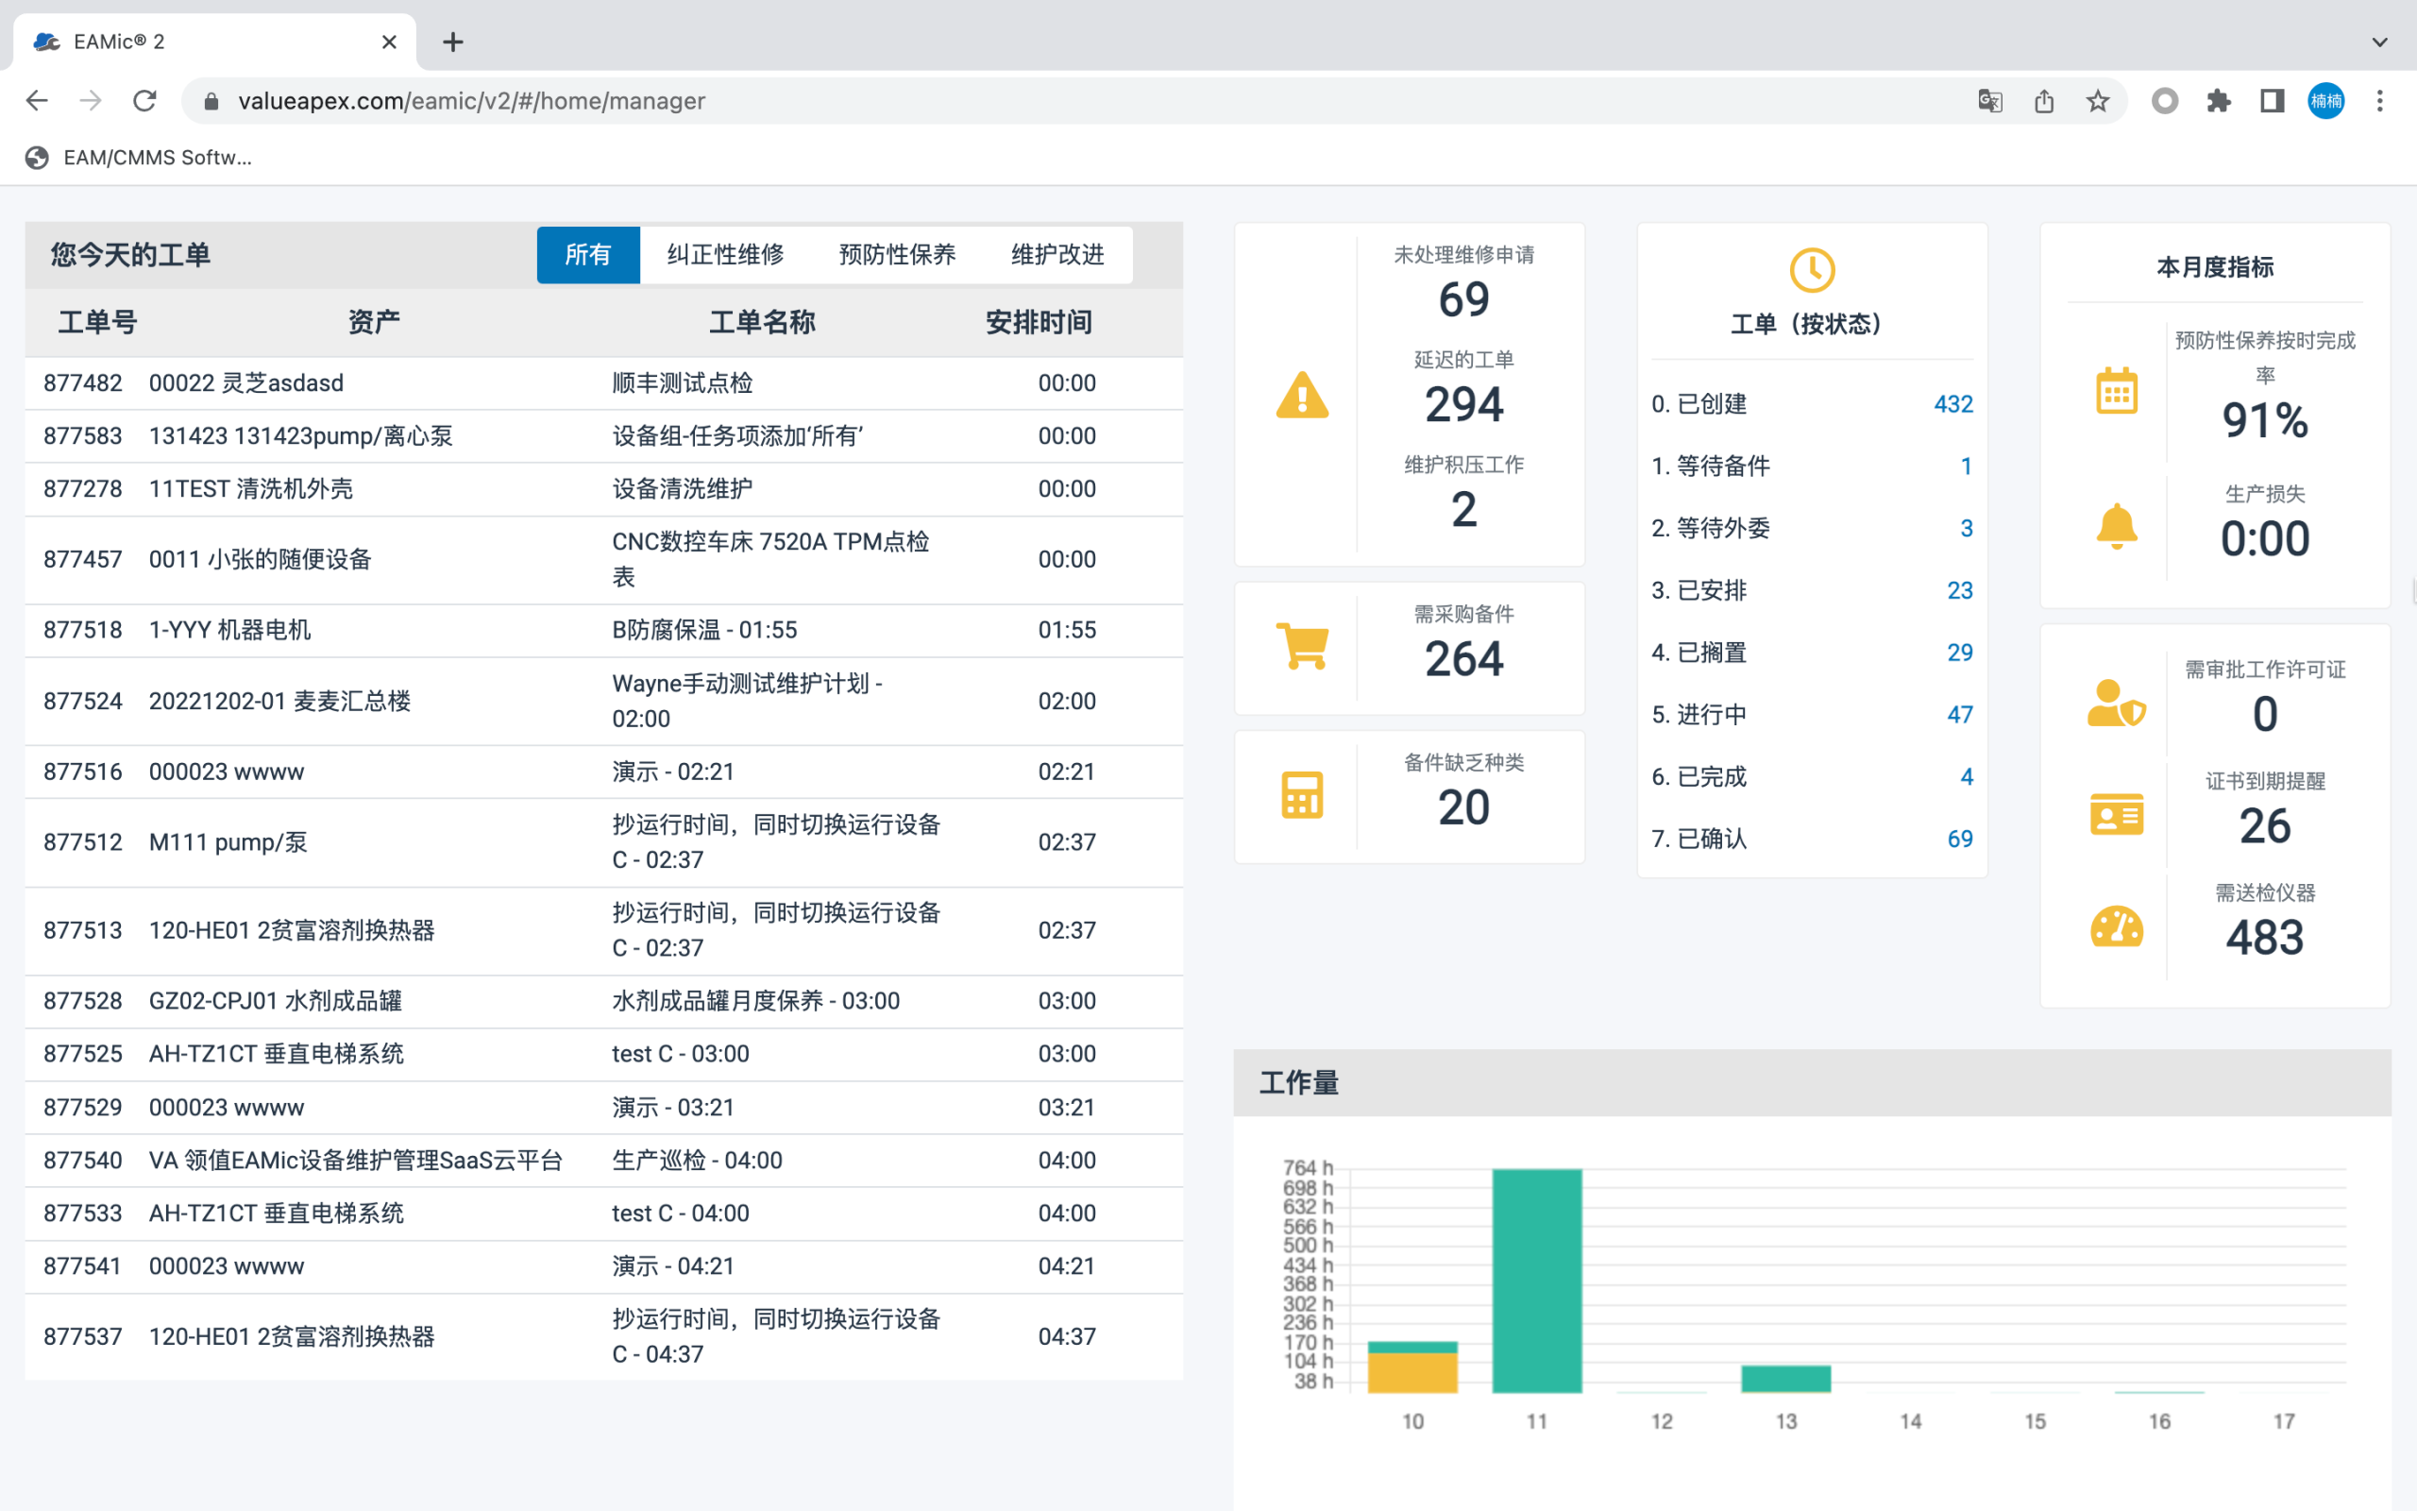Viewport: 2417px width, 1511px height.
Task: Click the clock icon above work order status
Action: tap(1811, 270)
